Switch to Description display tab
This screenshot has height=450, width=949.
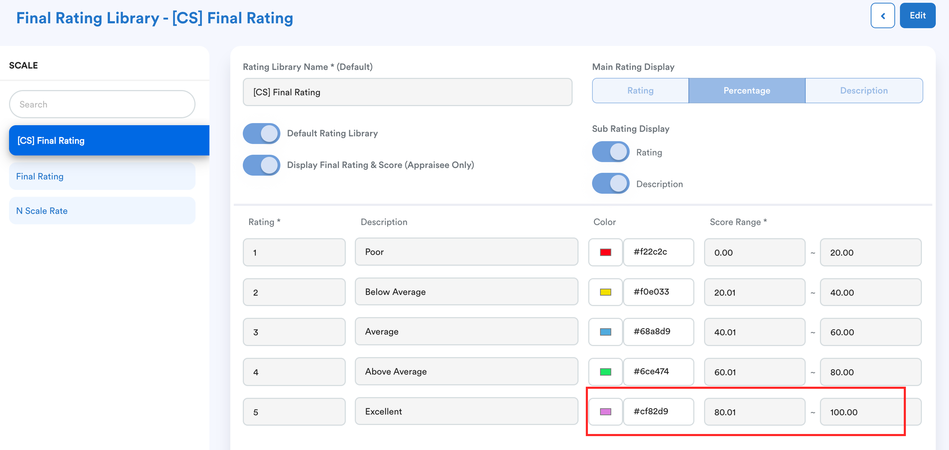(x=863, y=90)
